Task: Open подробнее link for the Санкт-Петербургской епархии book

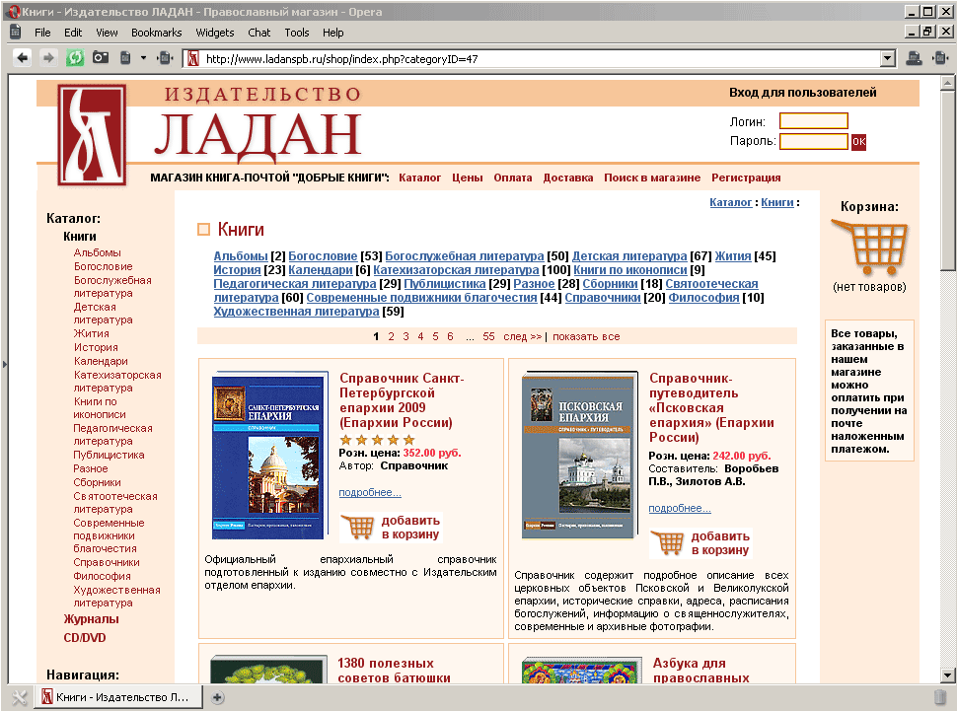Action: [x=370, y=492]
